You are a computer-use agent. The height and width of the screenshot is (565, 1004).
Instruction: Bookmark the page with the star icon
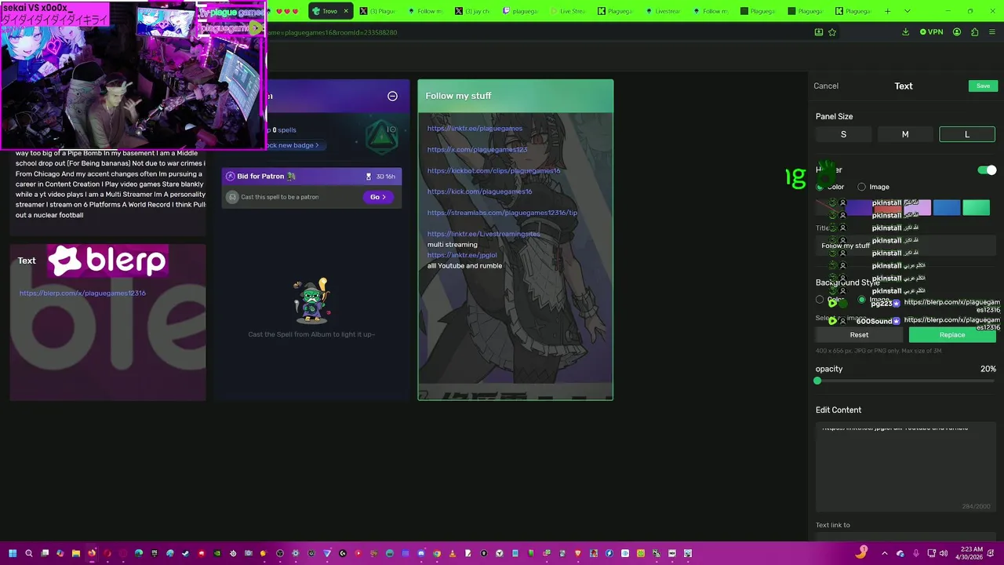pos(832,32)
